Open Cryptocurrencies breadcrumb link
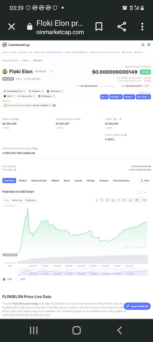 pyautogui.click(x=10, y=60)
